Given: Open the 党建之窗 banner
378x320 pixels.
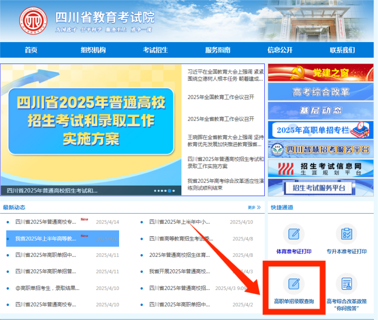Looking at the screenshot, I should (x=320, y=73).
